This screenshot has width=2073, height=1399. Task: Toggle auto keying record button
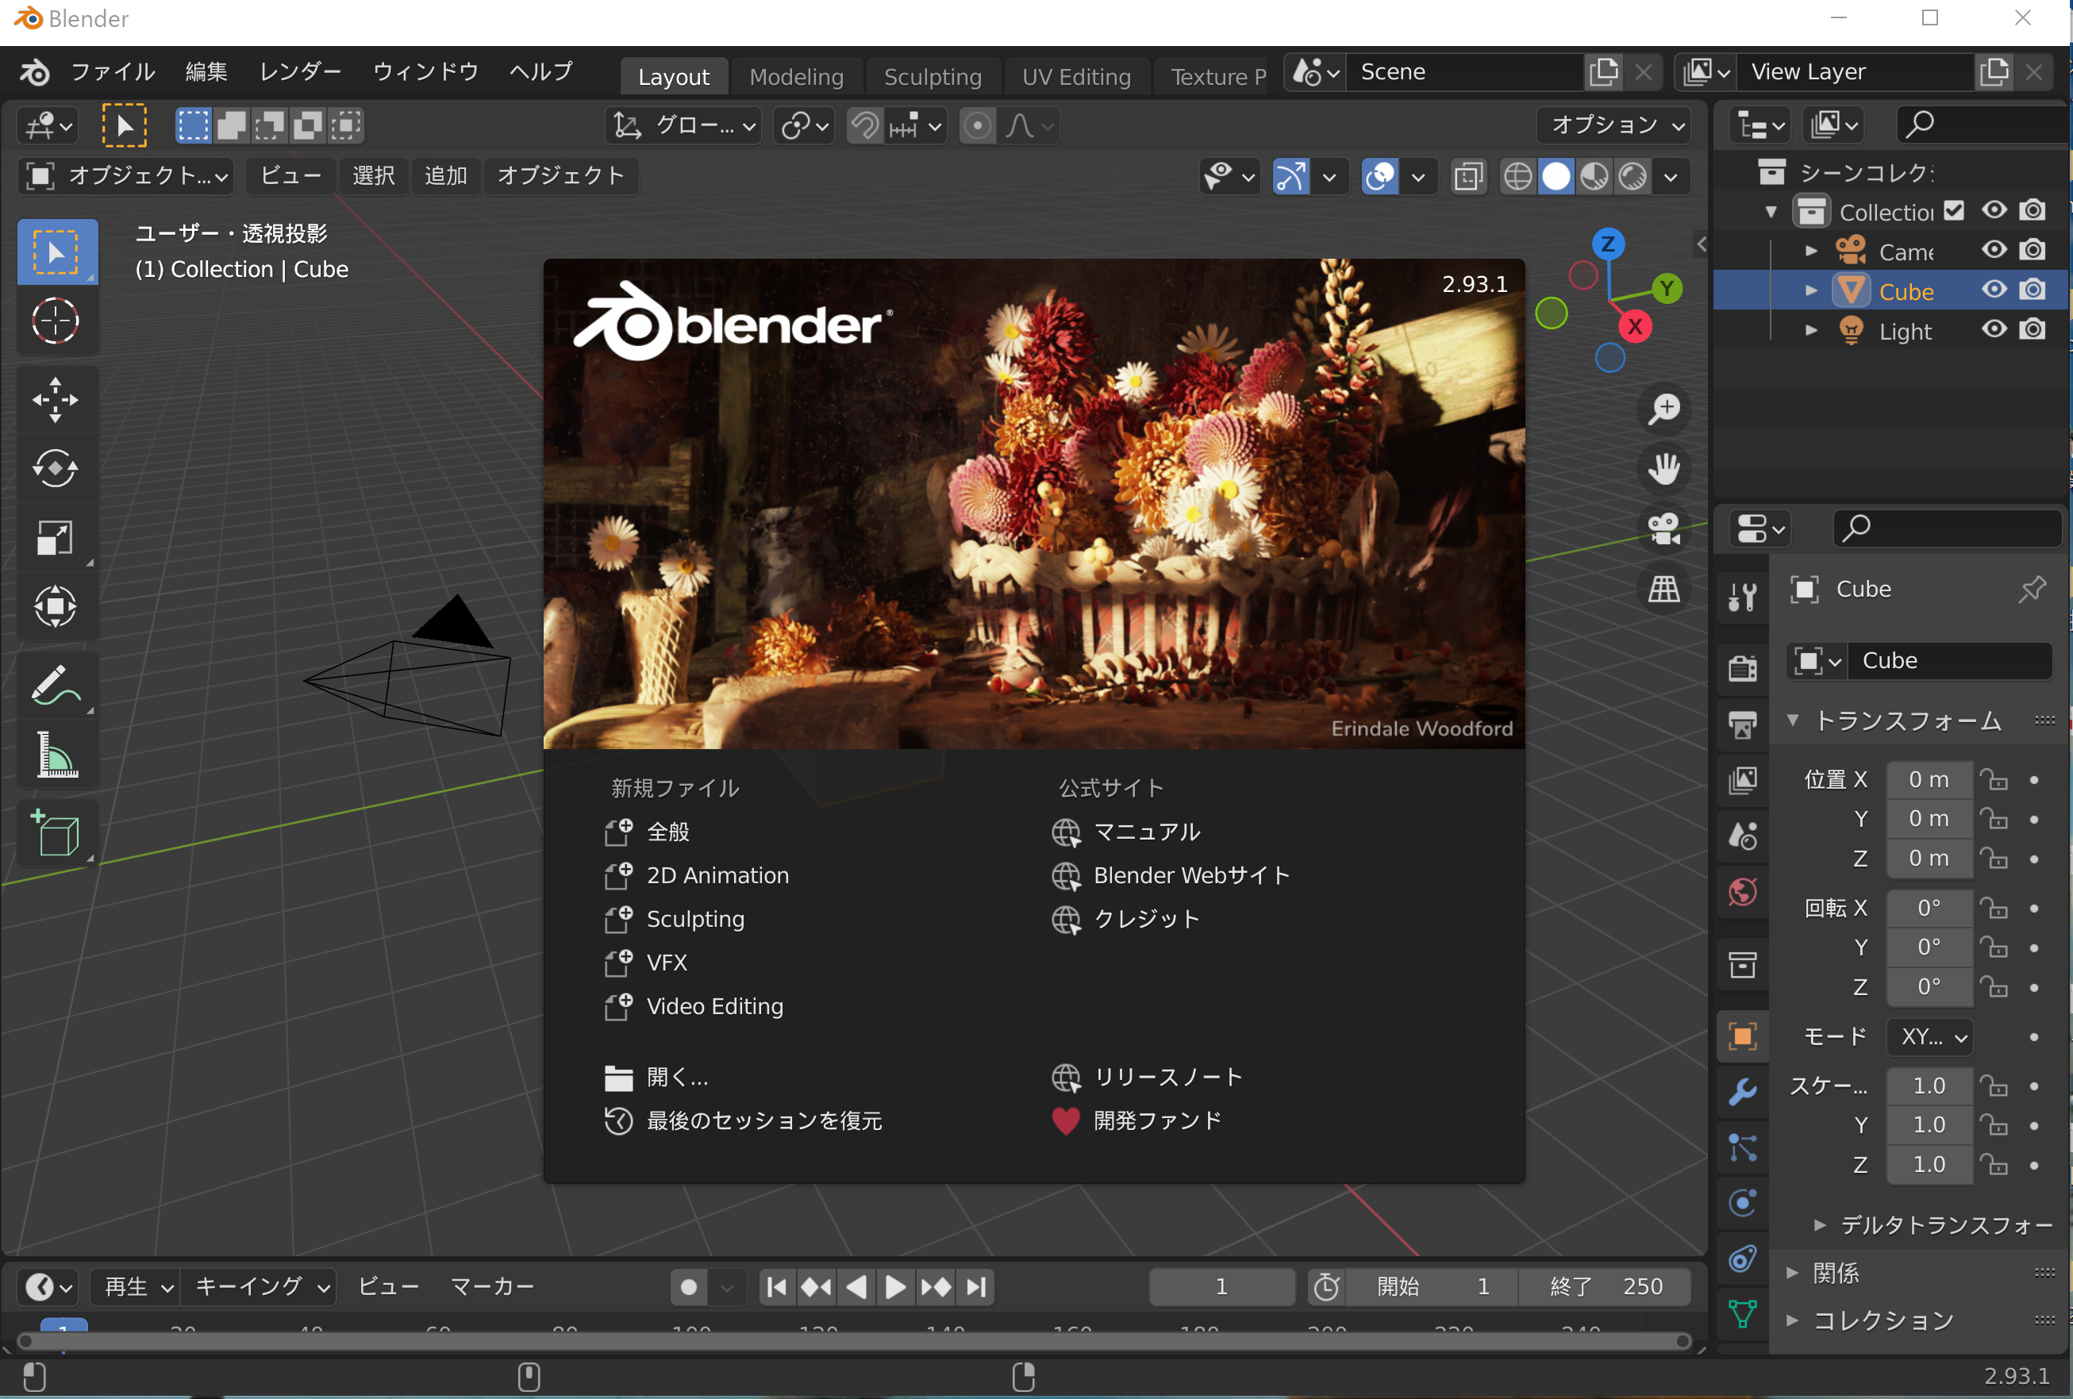[x=689, y=1286]
